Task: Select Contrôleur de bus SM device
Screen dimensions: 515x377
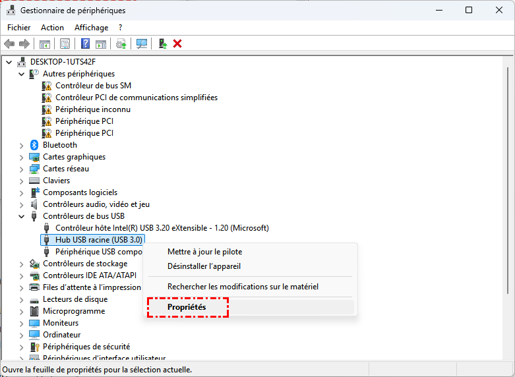Action: 93,86
